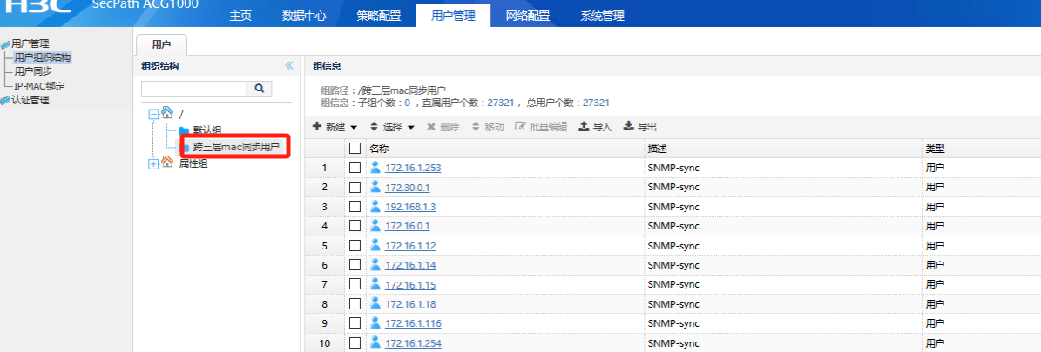The width and height of the screenshot is (1041, 352).
Task: Focus the organization search box
Action: 194,88
